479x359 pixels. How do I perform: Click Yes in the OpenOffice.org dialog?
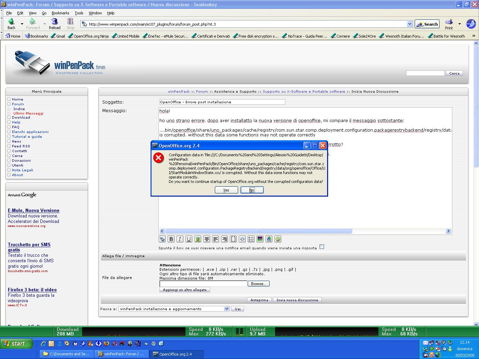tap(226, 190)
